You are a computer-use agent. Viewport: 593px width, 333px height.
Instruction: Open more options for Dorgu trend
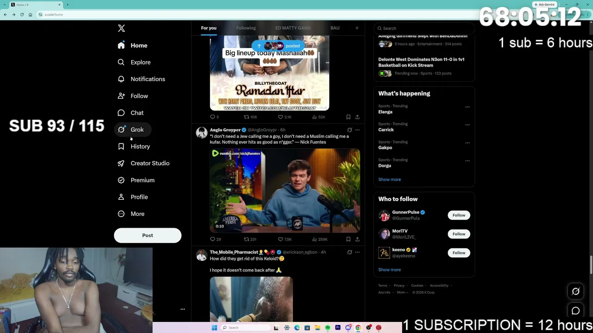pyautogui.click(x=467, y=161)
